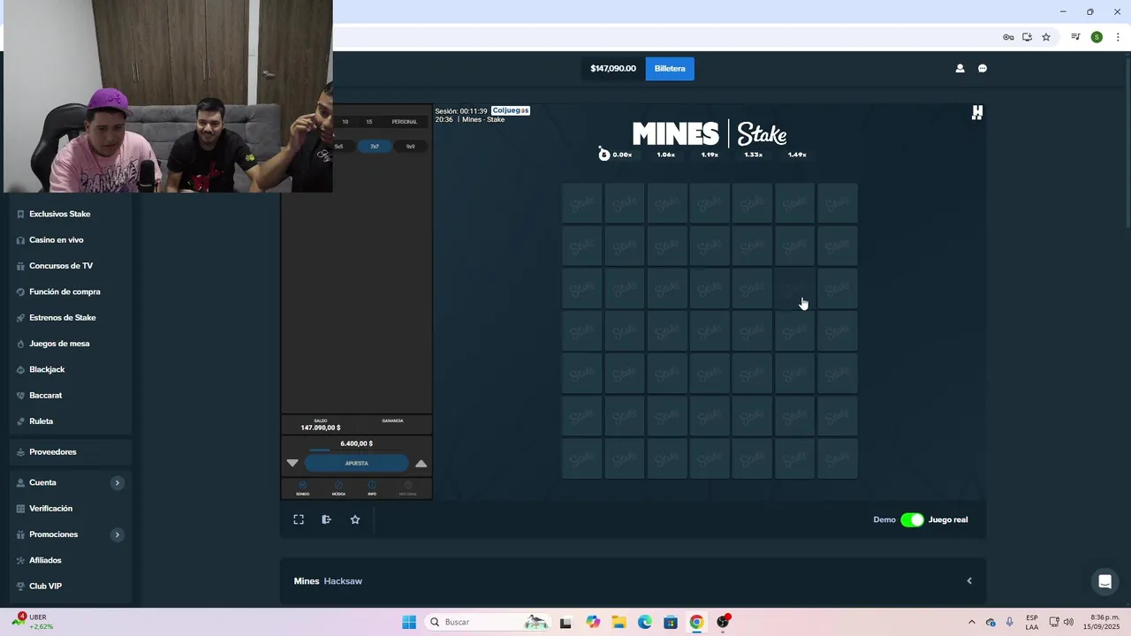Click the Hacksaw logo at game corner
Image resolution: width=1131 pixels, height=636 pixels.
click(x=976, y=112)
